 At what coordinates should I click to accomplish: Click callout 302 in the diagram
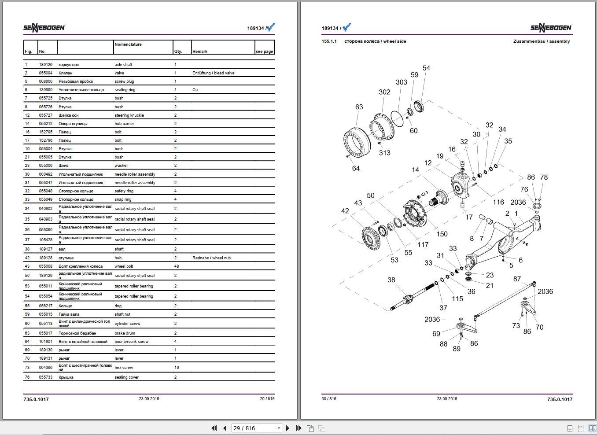[x=384, y=92]
